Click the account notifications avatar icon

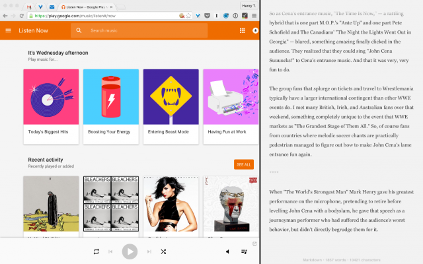click(x=255, y=31)
